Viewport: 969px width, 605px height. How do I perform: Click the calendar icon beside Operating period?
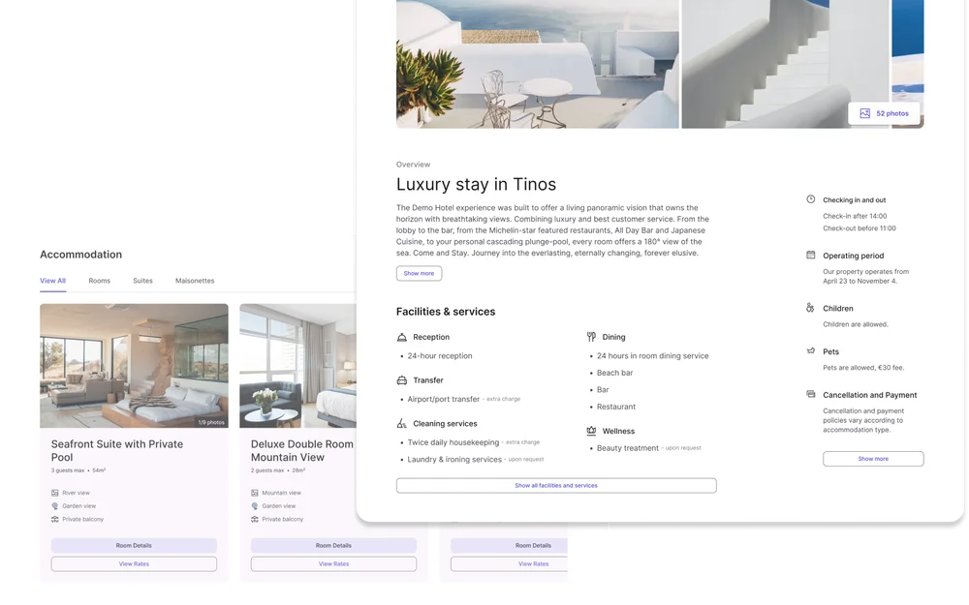[811, 255]
